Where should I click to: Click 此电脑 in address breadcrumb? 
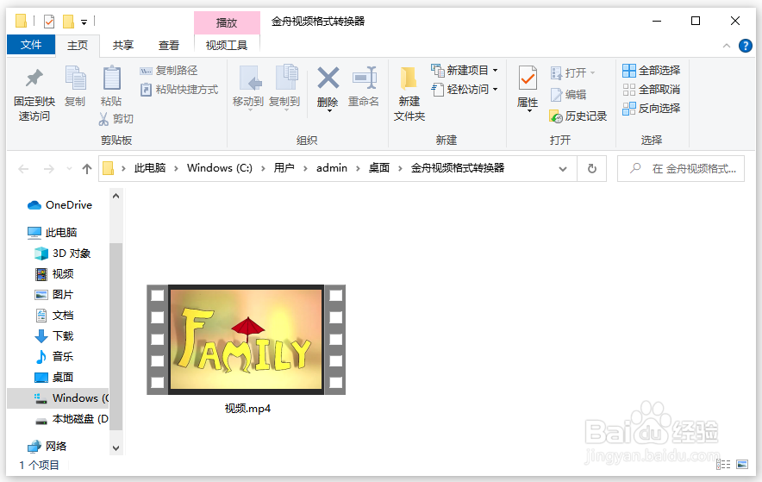coord(150,168)
